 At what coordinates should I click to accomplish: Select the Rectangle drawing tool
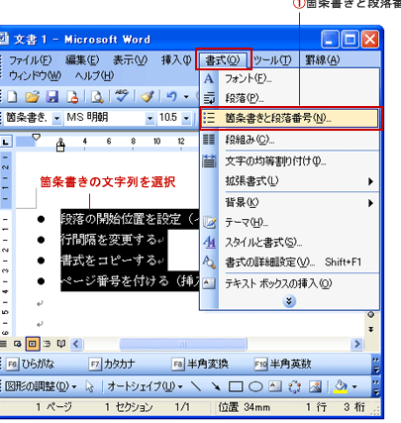point(236,386)
